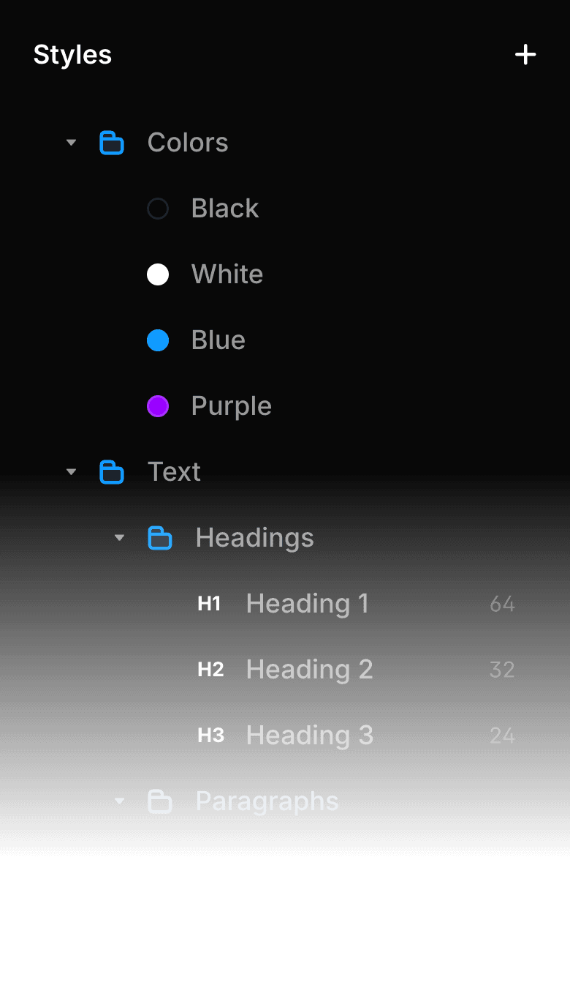This screenshot has width=570, height=999.
Task: Click the H2 icon beside Heading 2
Action: coord(210,669)
